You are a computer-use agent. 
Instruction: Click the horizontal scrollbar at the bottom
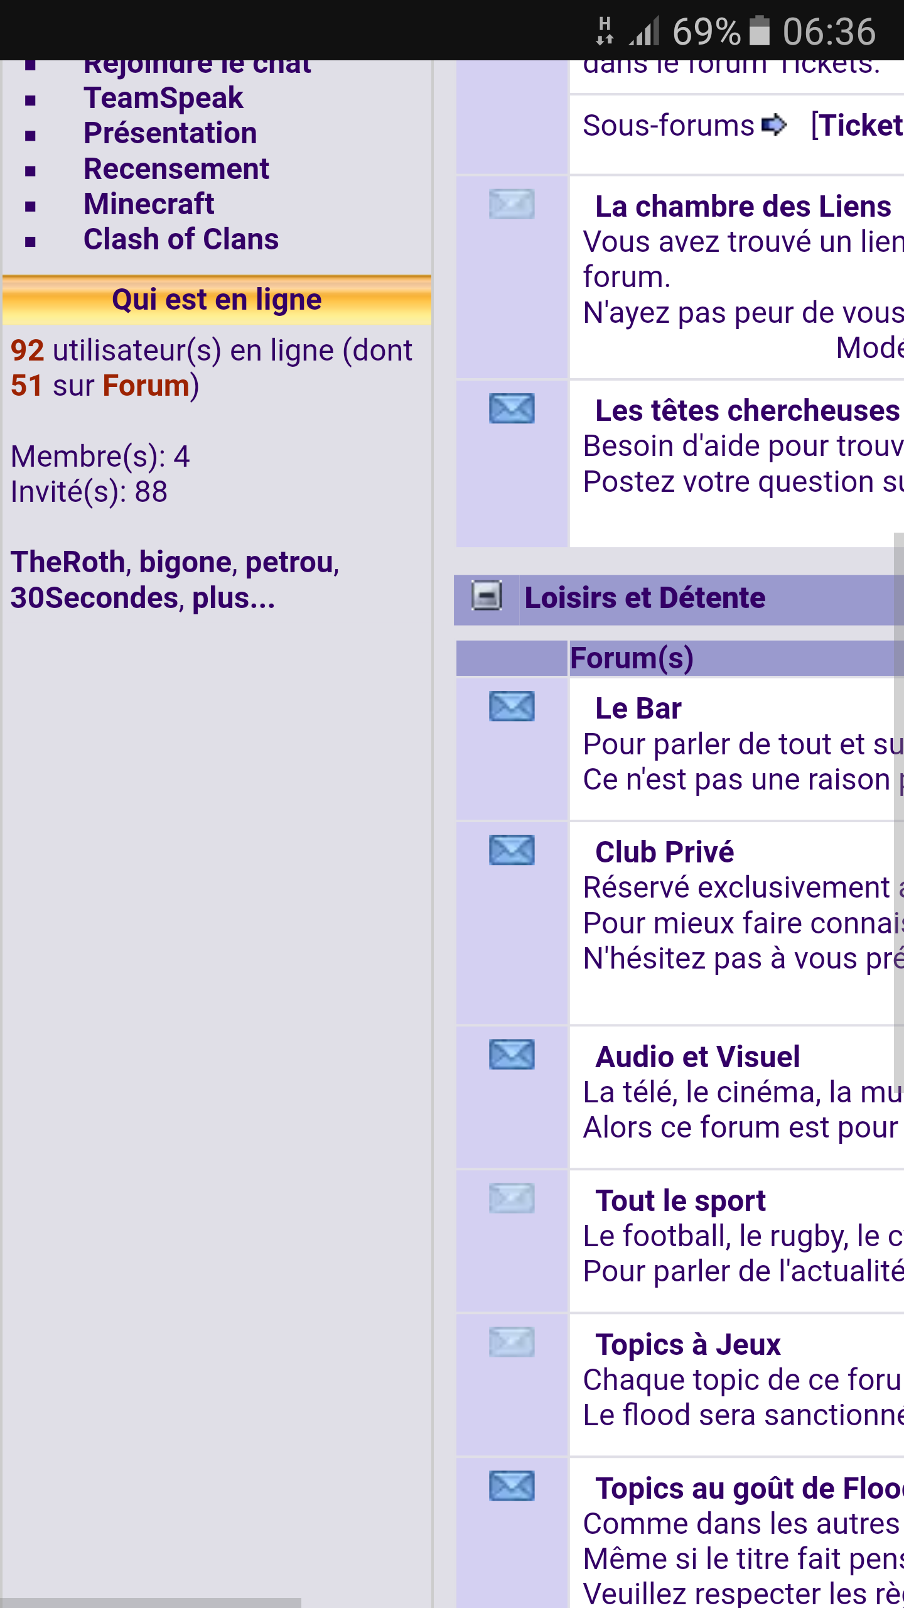point(151,1602)
